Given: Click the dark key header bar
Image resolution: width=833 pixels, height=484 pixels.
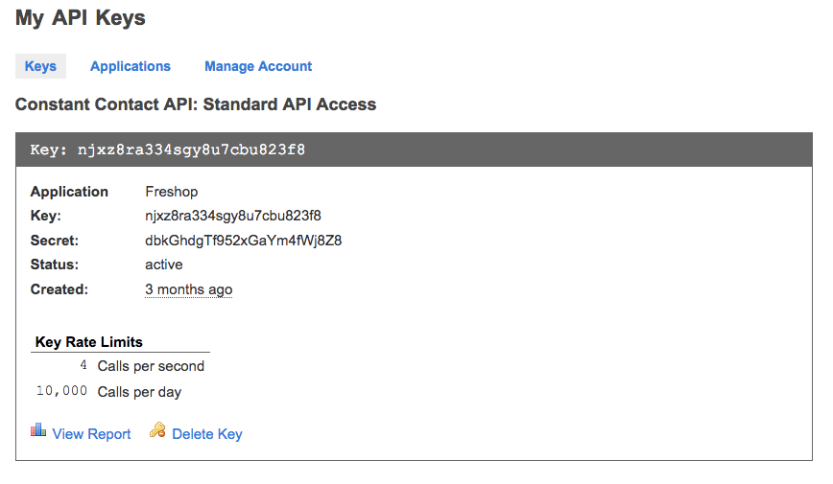Looking at the screenshot, I should click(414, 150).
